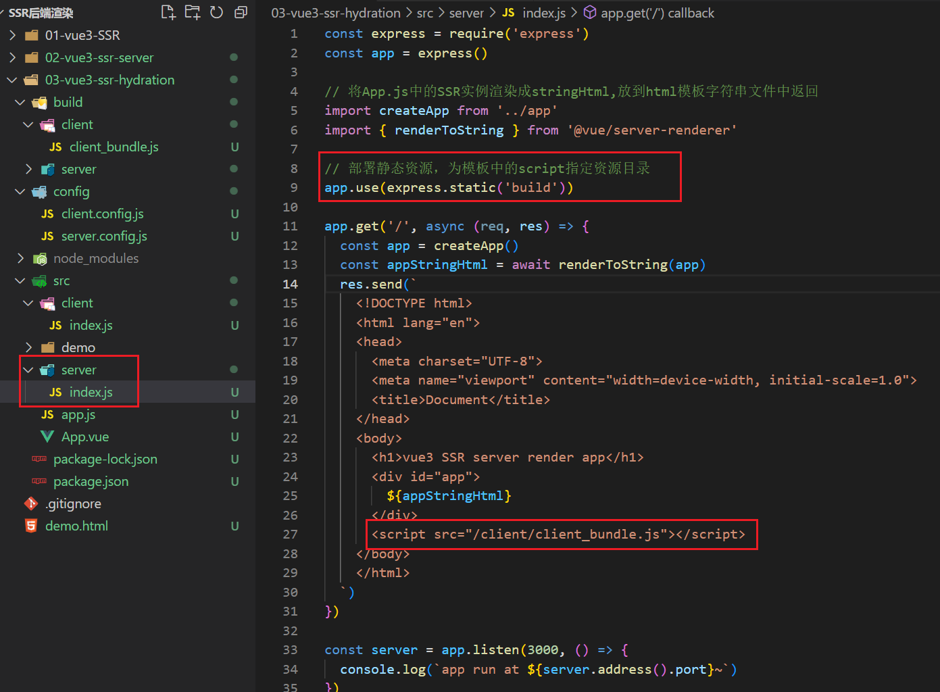Click the SSR后端渲染 explorer section header
Viewport: 940px width, 692px height.
tap(41, 13)
